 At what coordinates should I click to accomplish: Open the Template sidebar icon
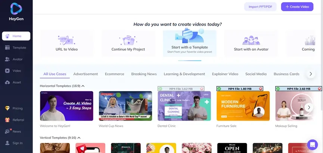click(7, 48)
